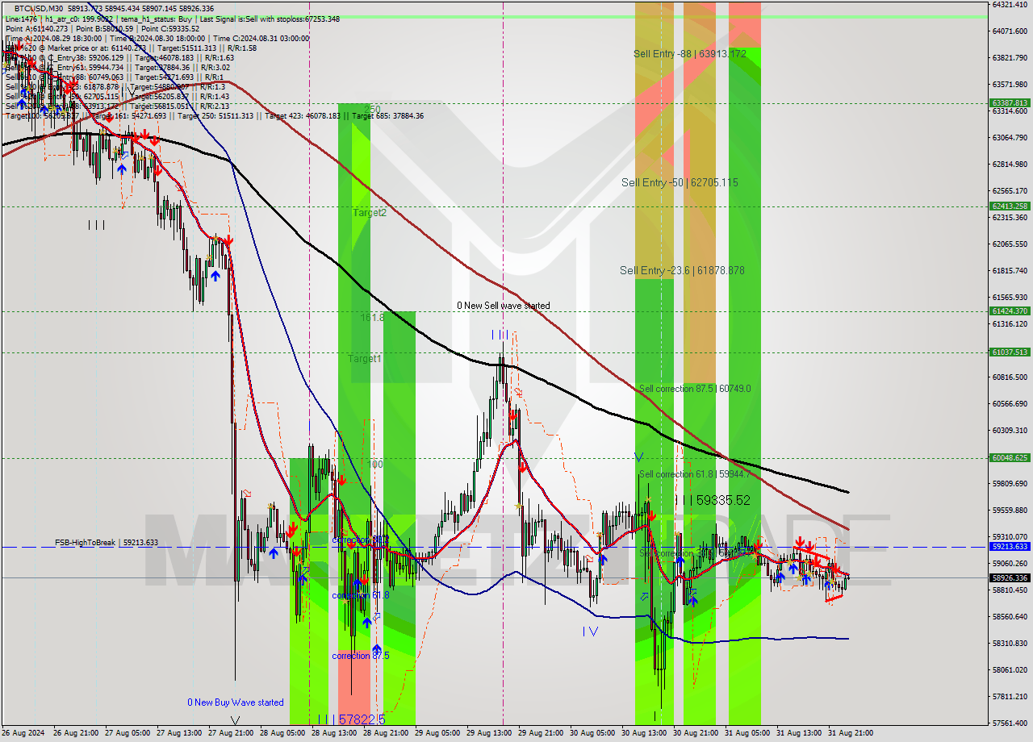This screenshot has width=1033, height=742.
Task: Select the '| | | 59335.52' wave label
Action: 713,500
